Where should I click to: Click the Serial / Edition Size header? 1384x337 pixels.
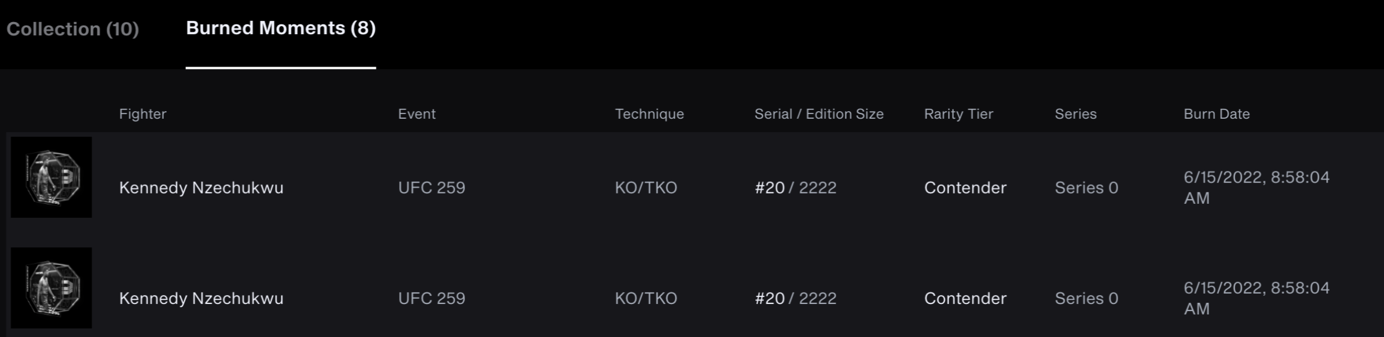[x=819, y=114]
